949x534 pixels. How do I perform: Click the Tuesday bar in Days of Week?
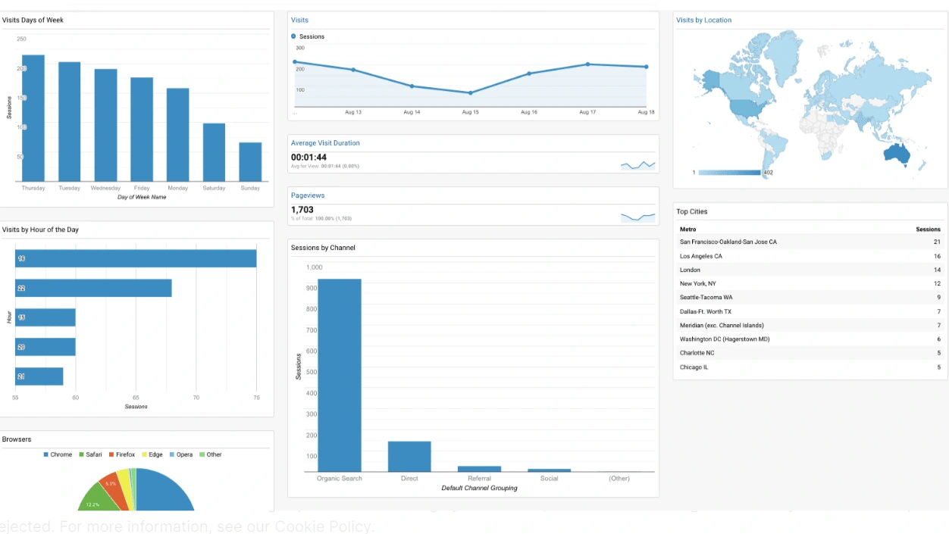(70, 122)
